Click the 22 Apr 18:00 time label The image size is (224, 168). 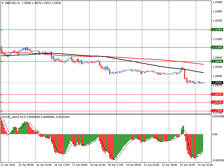pyautogui.click(x=169, y=165)
